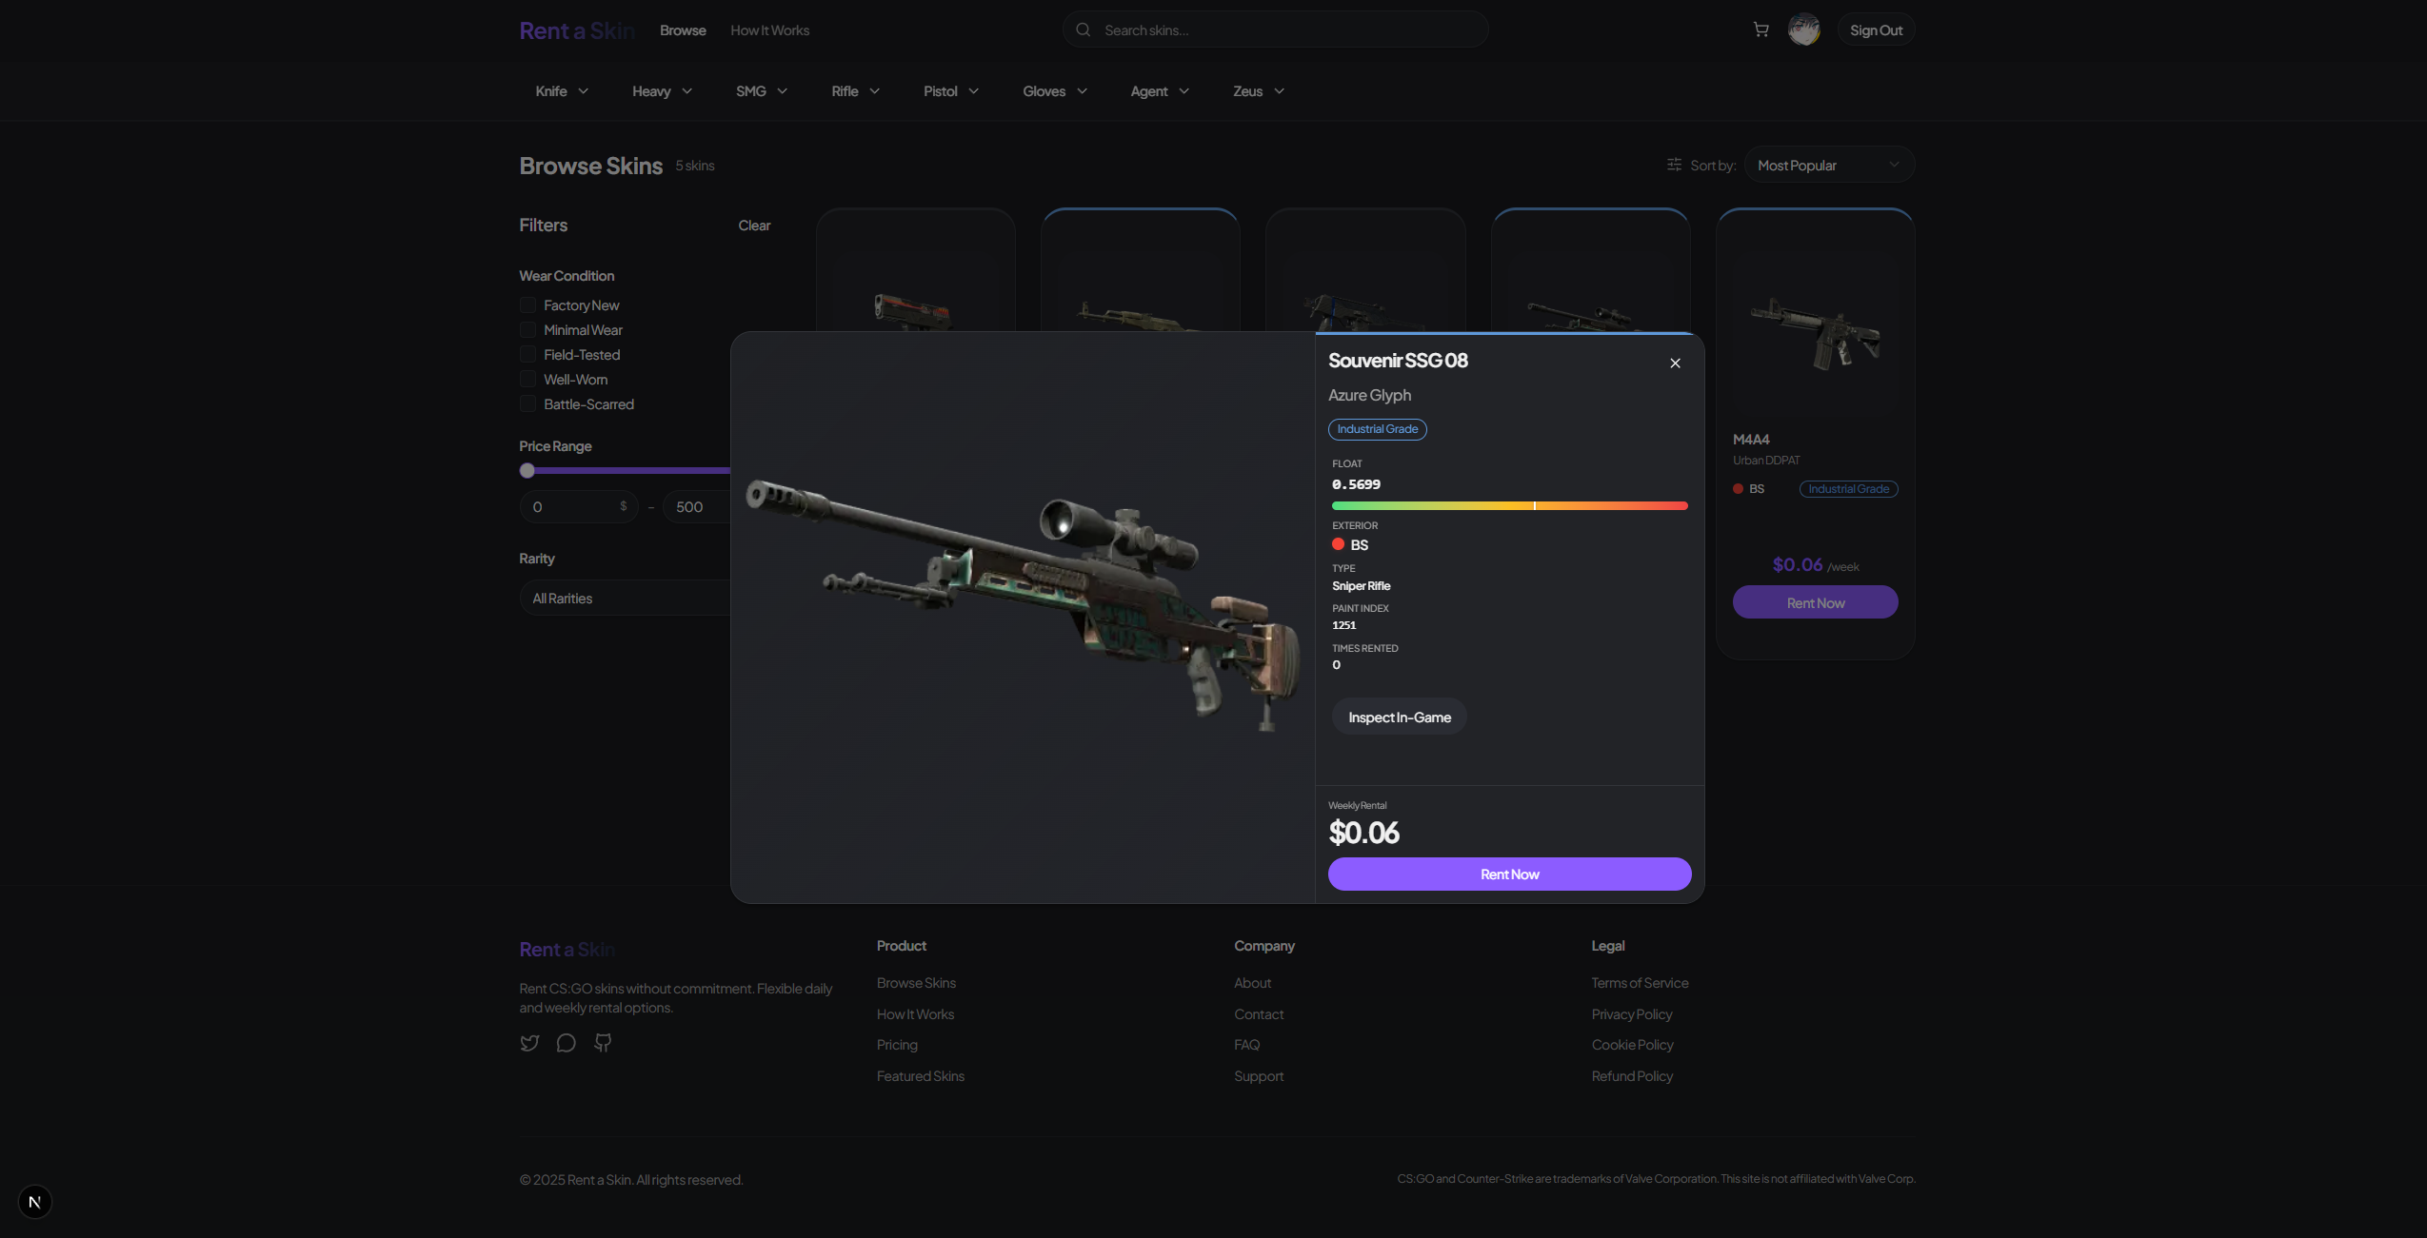Click the round N badge in bottom corner
The image size is (2427, 1238).
point(34,1202)
